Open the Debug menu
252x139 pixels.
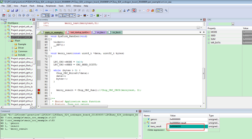(40, 6)
